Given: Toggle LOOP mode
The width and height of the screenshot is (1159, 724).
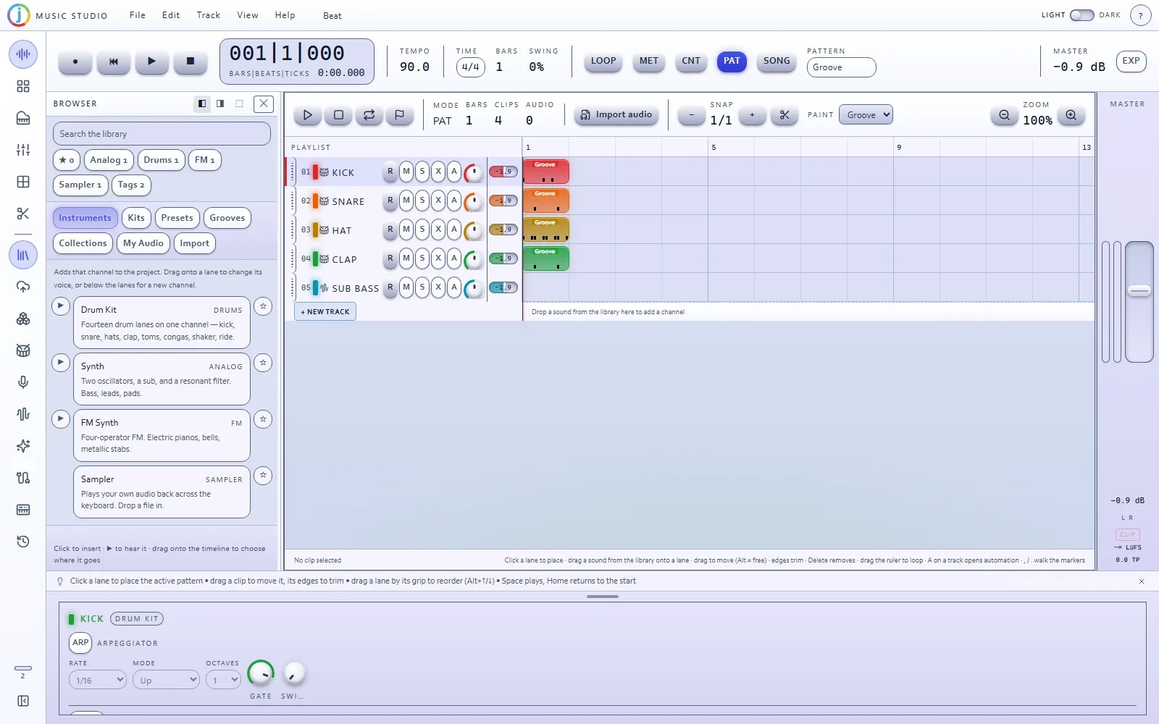Looking at the screenshot, I should tap(603, 62).
